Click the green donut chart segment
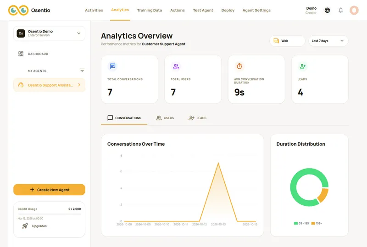367x247 pixels. 294,187
